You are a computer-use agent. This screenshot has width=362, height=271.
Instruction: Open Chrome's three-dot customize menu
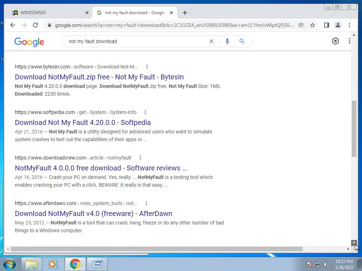pyautogui.click(x=349, y=25)
